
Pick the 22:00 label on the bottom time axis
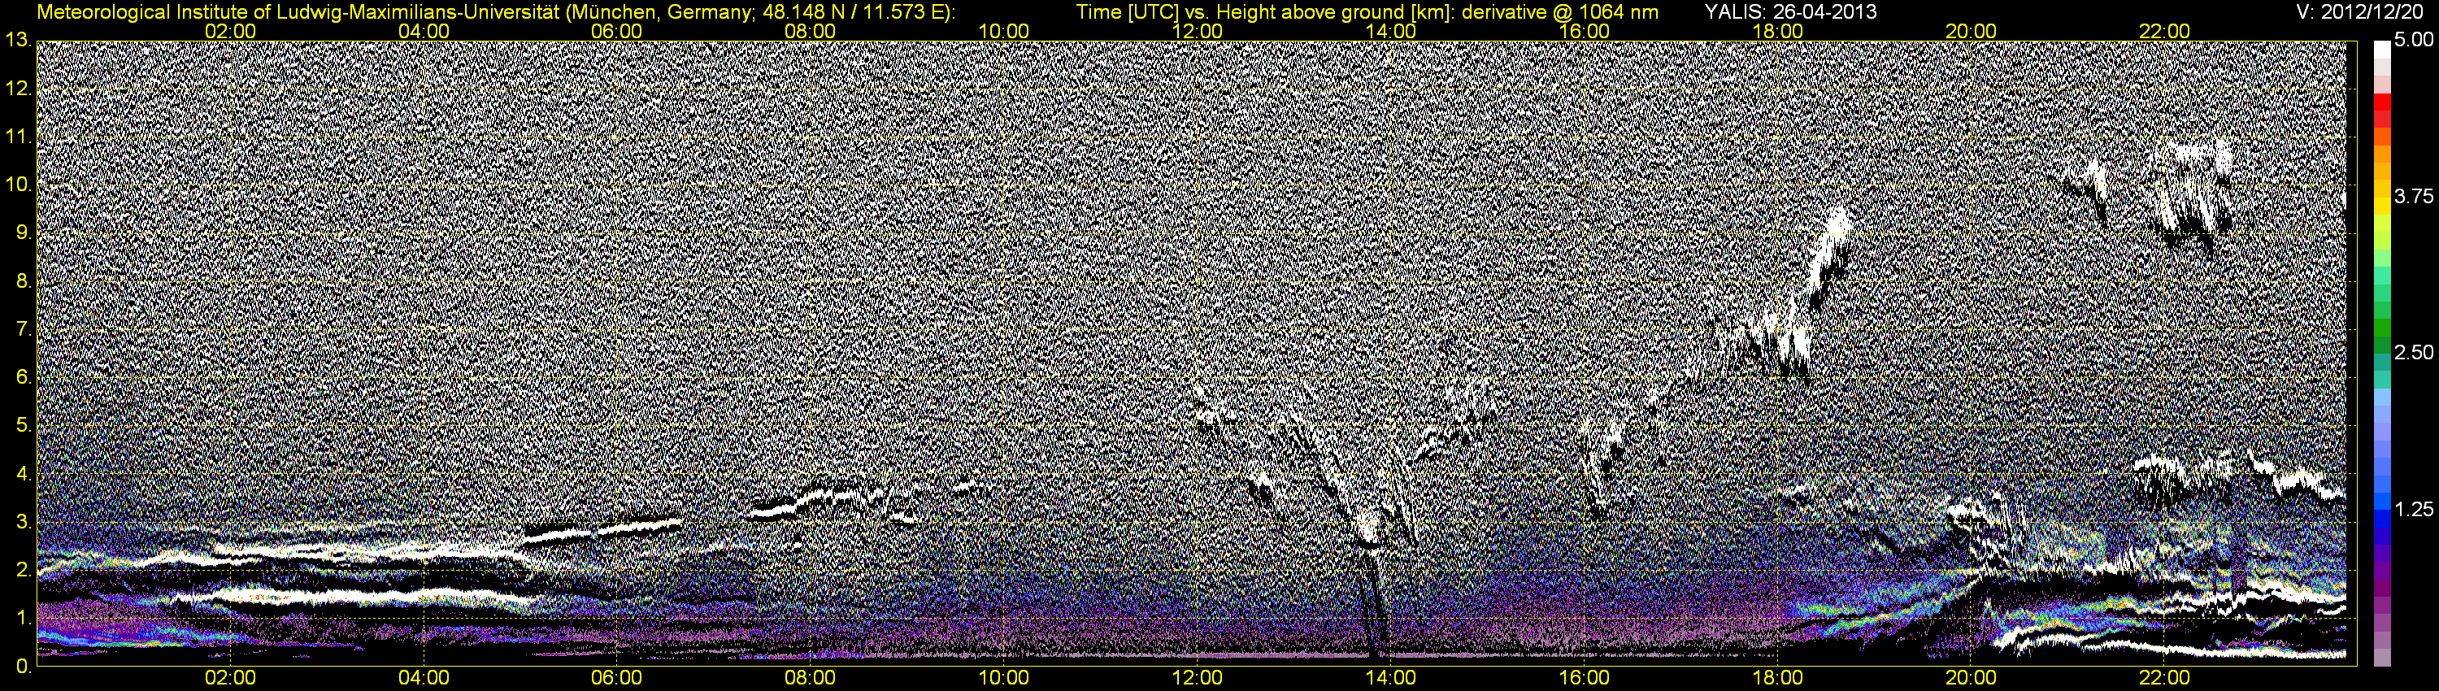pyautogui.click(x=2164, y=679)
